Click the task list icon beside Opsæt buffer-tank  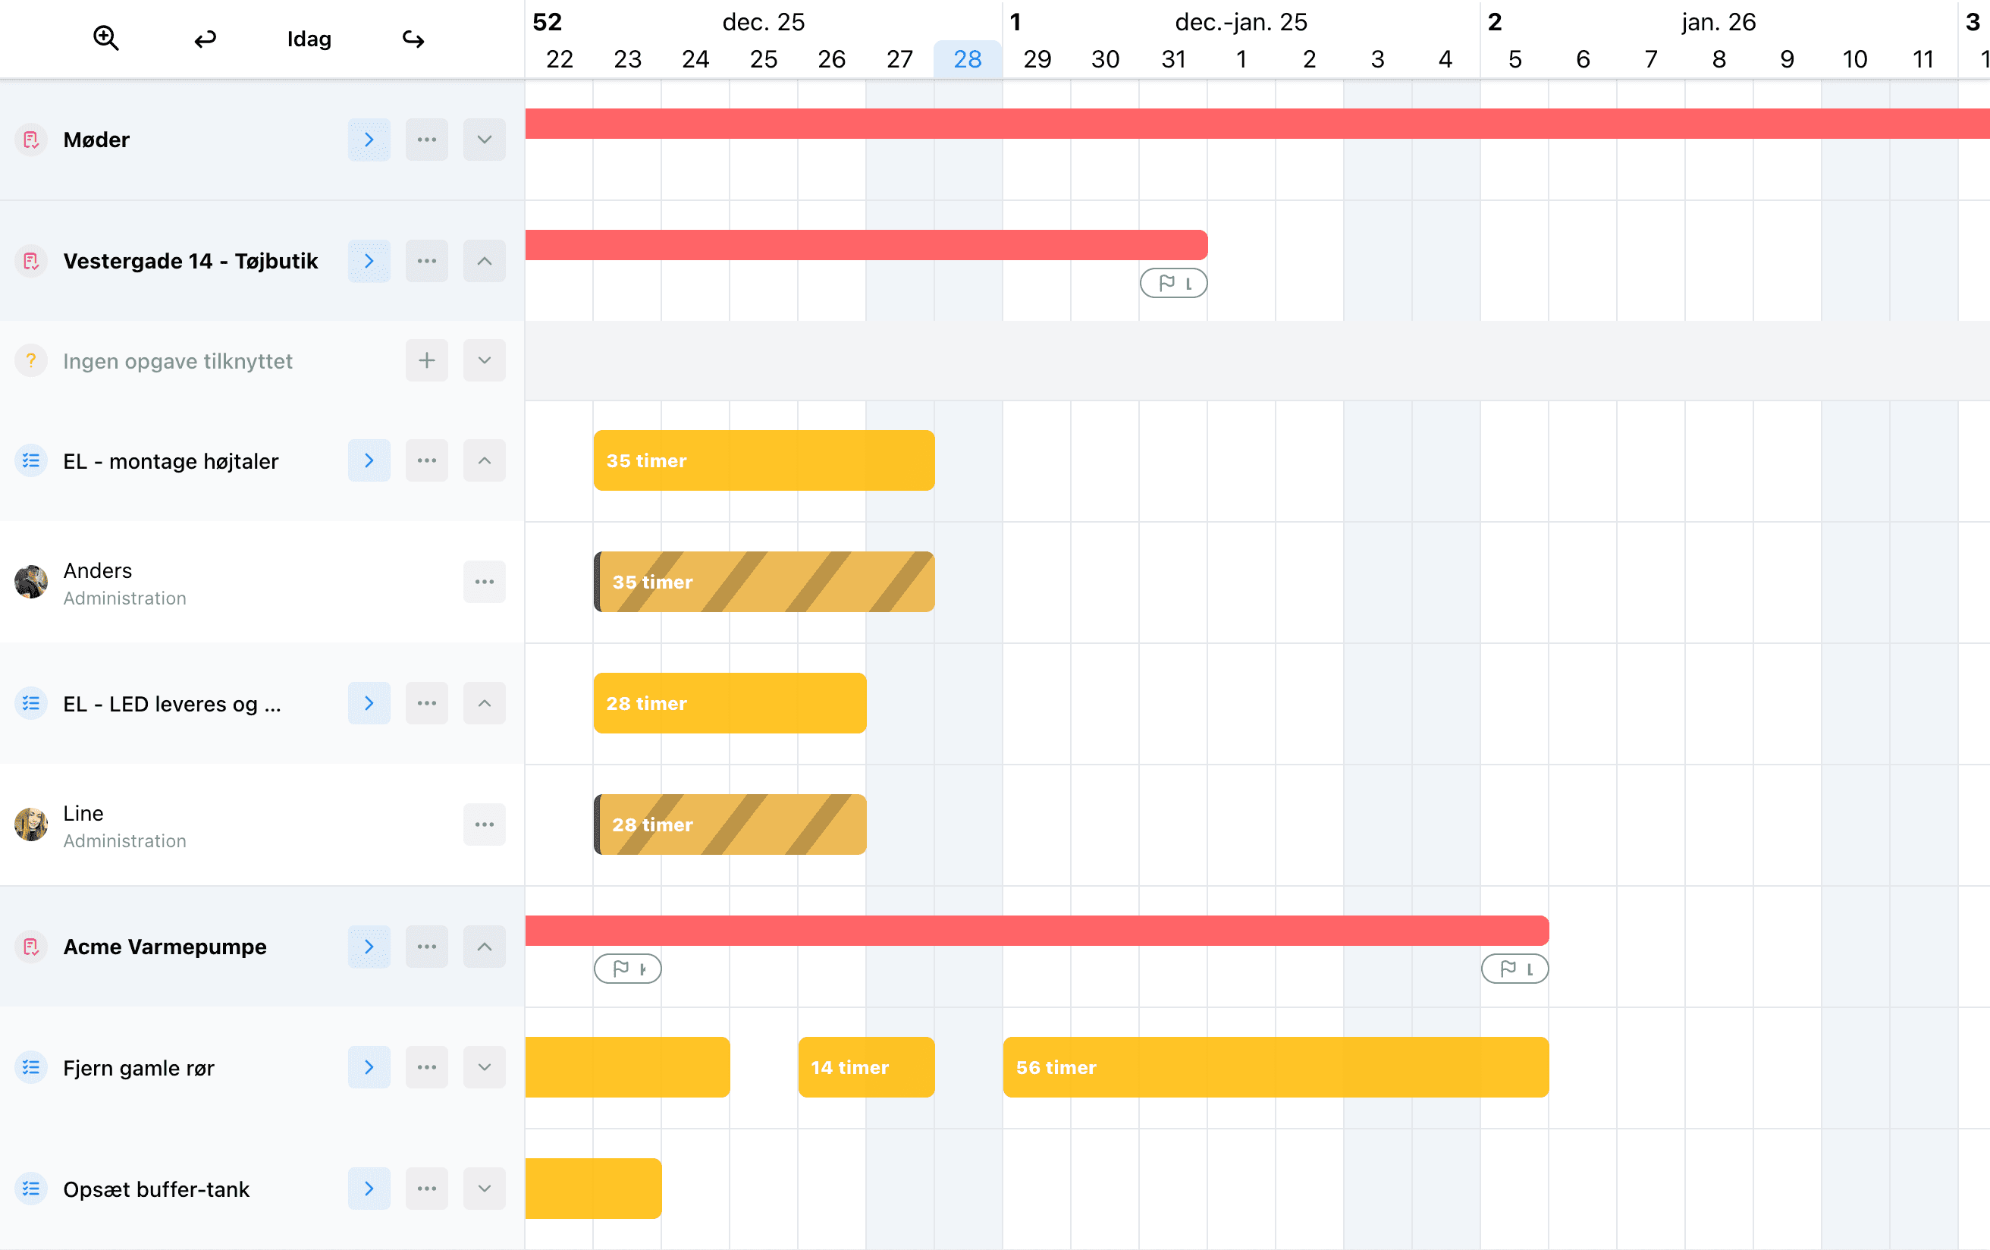click(31, 1189)
